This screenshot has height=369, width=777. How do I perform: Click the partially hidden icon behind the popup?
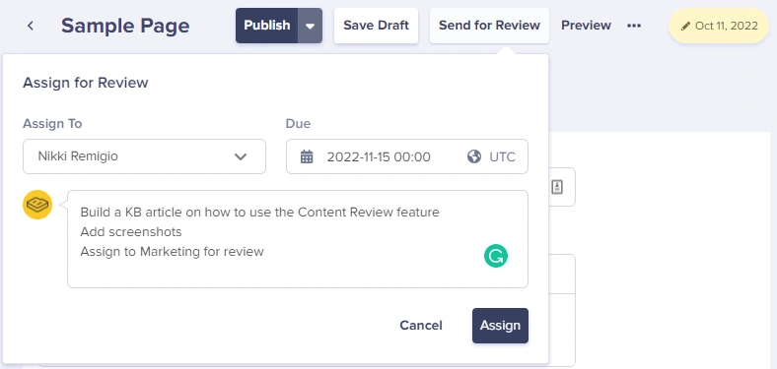point(557,187)
